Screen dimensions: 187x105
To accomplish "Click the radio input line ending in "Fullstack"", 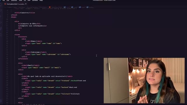I will 52,94.
